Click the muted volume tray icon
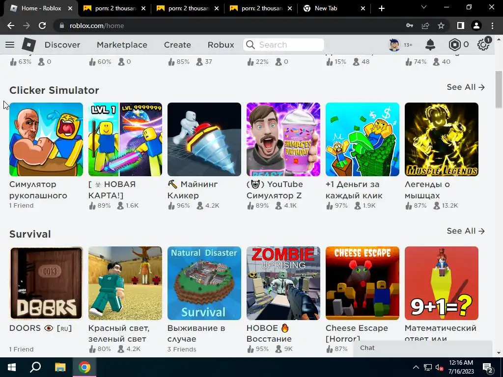 coord(439,367)
